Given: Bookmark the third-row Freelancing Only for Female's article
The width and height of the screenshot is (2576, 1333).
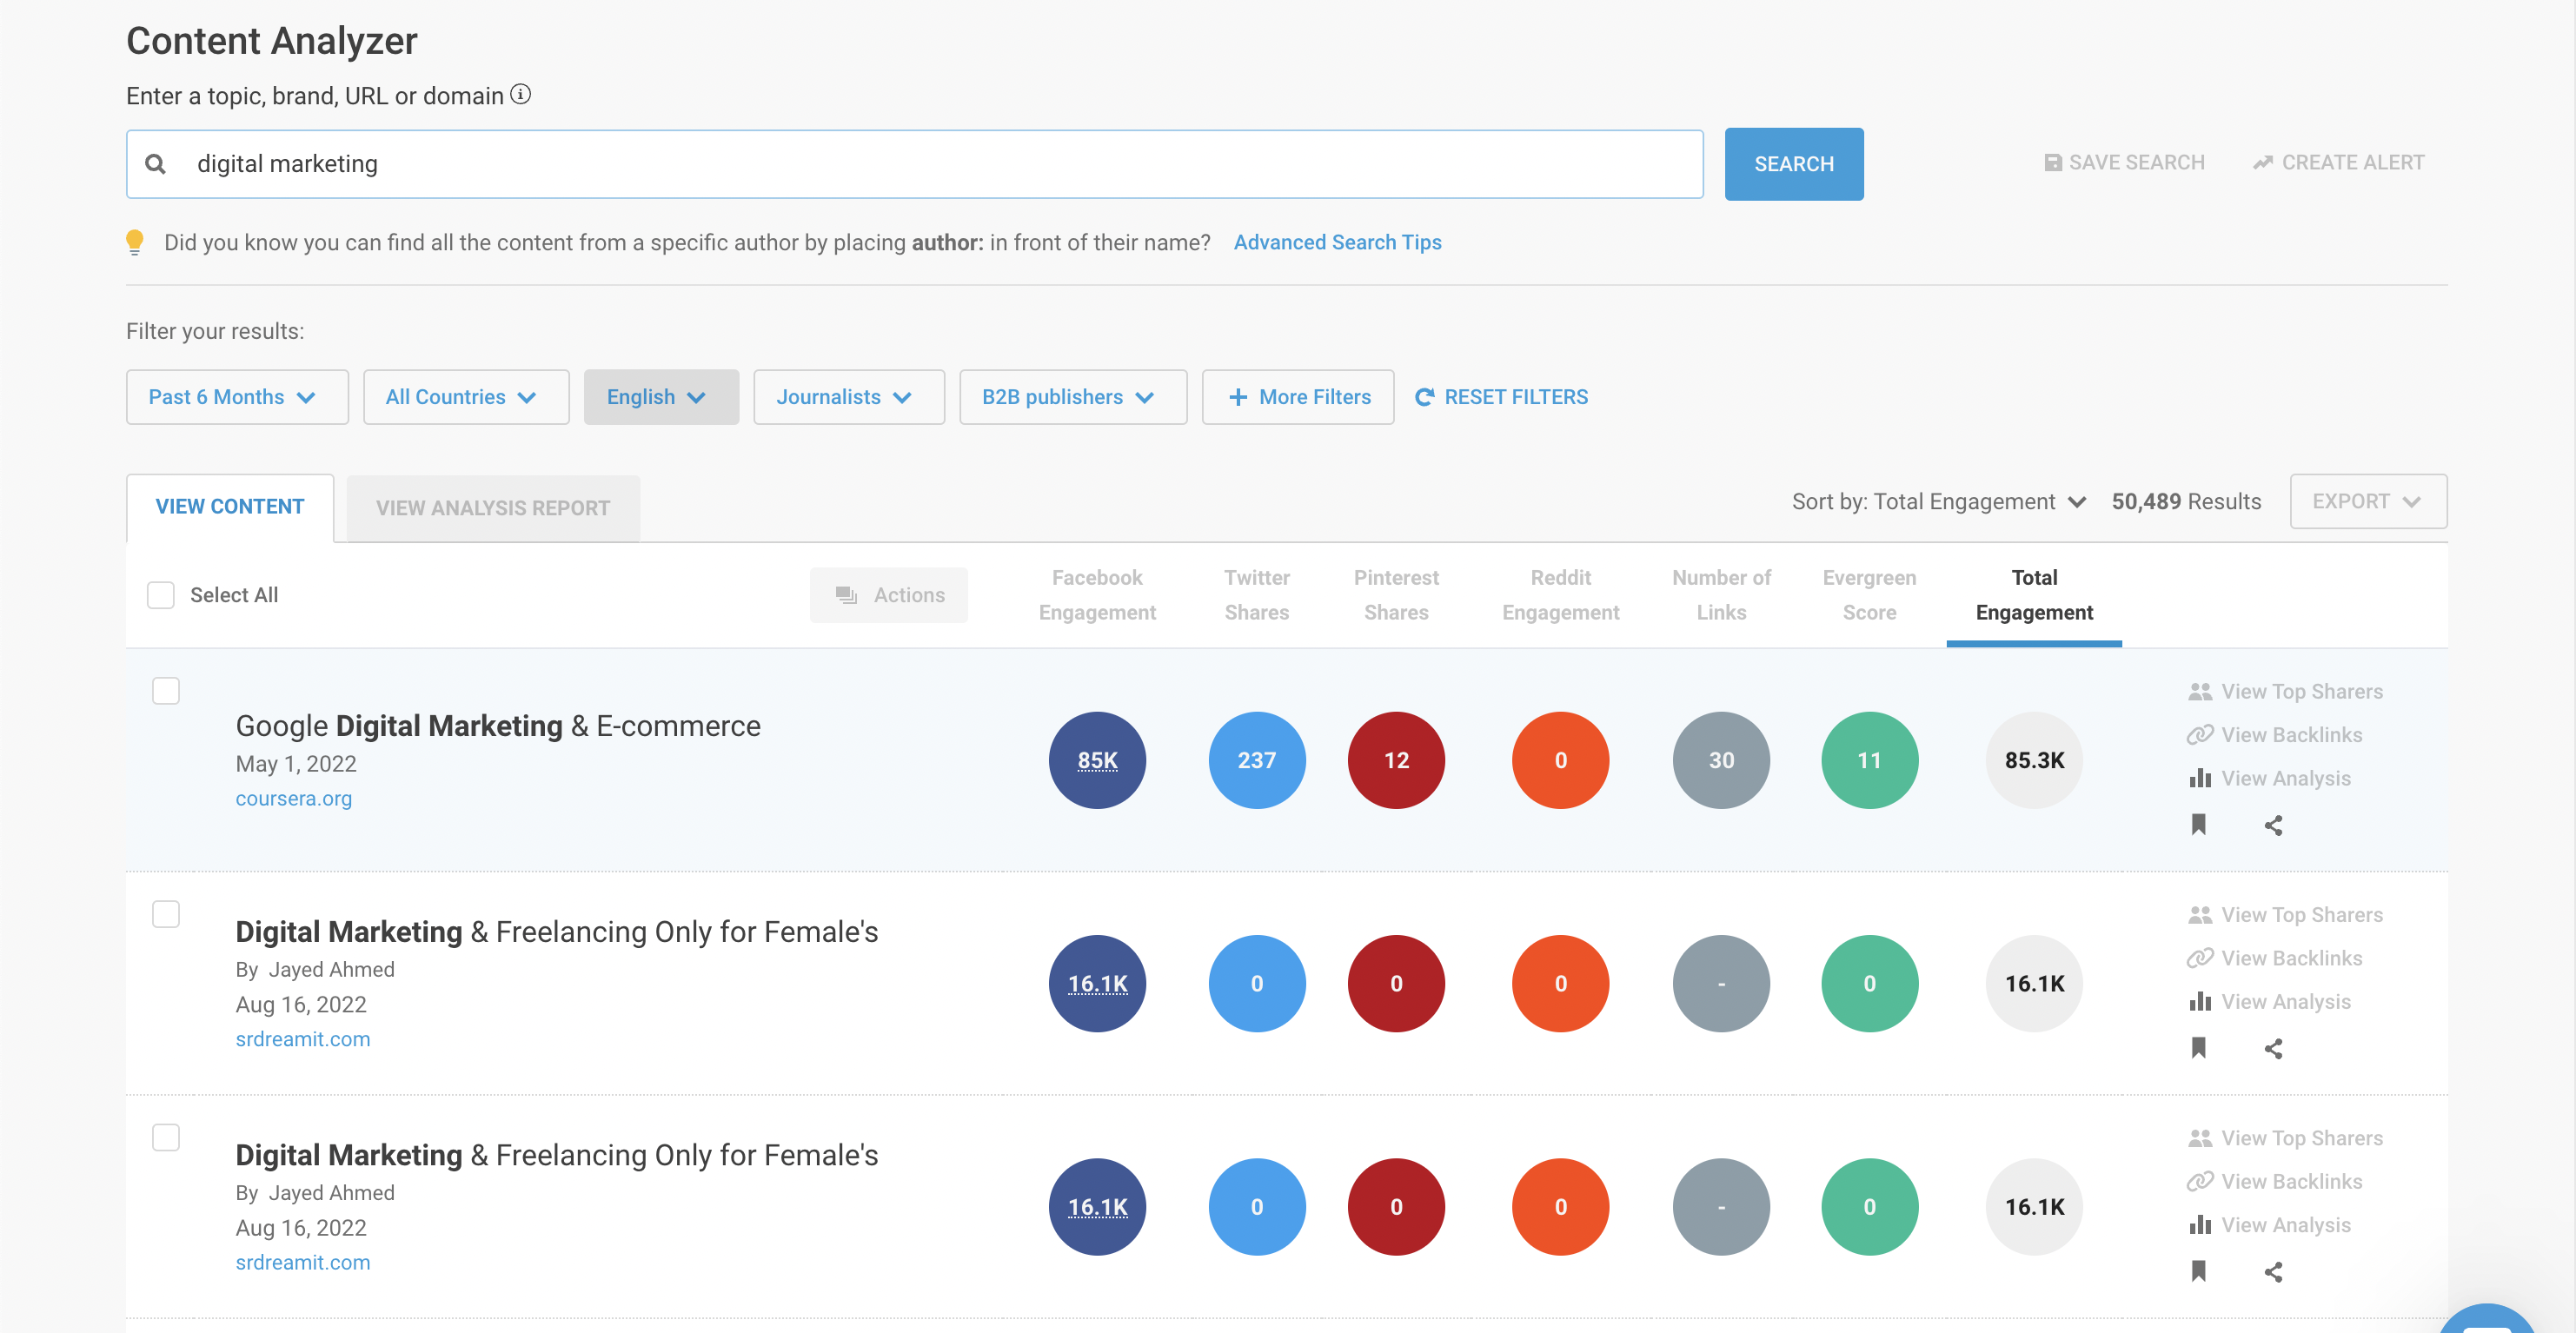Looking at the screenshot, I should pyautogui.click(x=2199, y=1271).
